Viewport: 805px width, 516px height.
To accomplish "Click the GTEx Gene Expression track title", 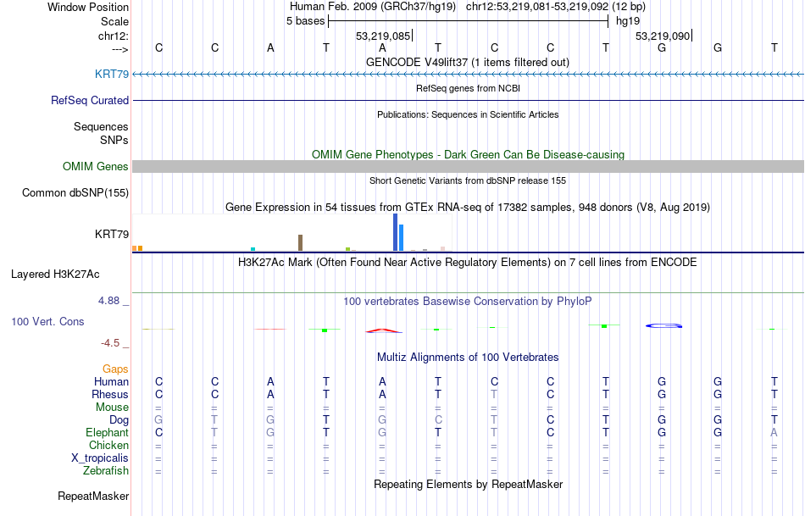I will pyautogui.click(x=468, y=207).
